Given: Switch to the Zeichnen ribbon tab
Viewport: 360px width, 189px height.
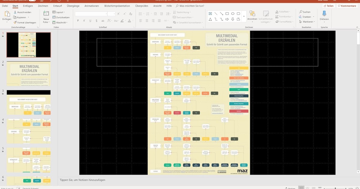Looking at the screenshot, I should 43,6.
